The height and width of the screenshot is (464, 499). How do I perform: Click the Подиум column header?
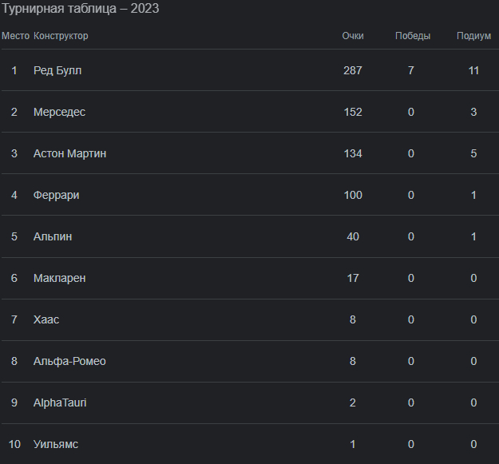(473, 36)
